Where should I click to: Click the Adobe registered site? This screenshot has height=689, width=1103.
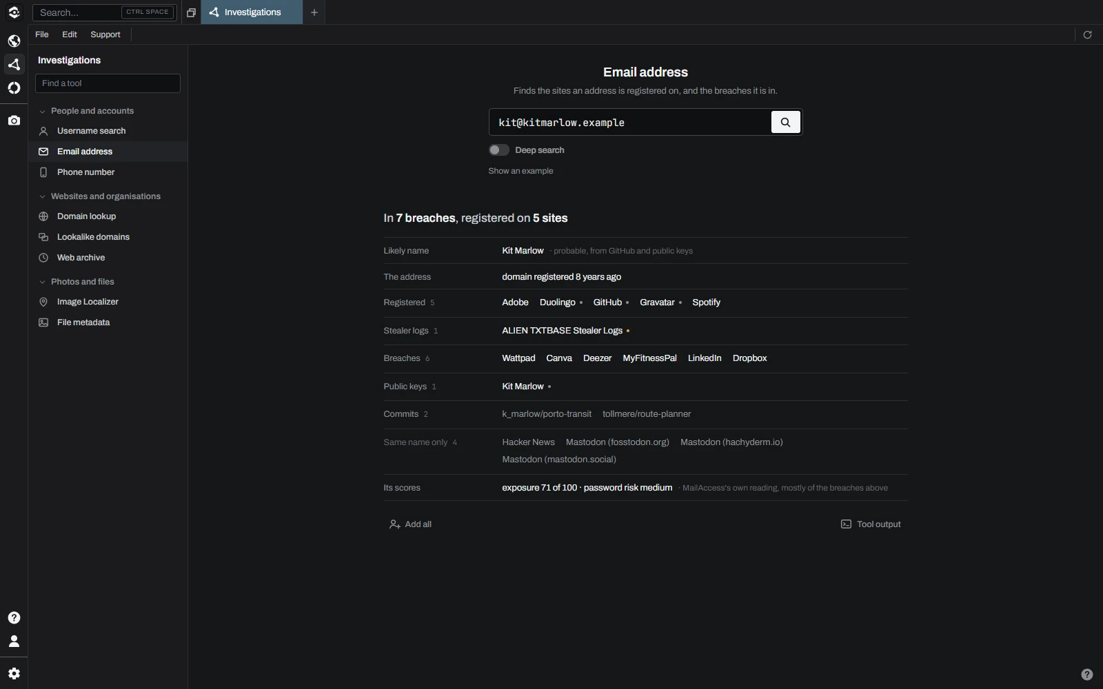tap(515, 302)
